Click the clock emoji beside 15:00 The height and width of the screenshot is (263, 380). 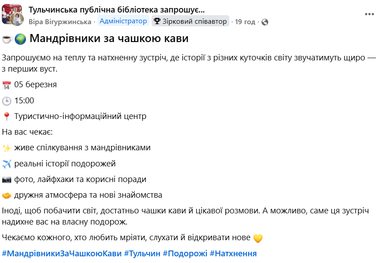[7, 101]
